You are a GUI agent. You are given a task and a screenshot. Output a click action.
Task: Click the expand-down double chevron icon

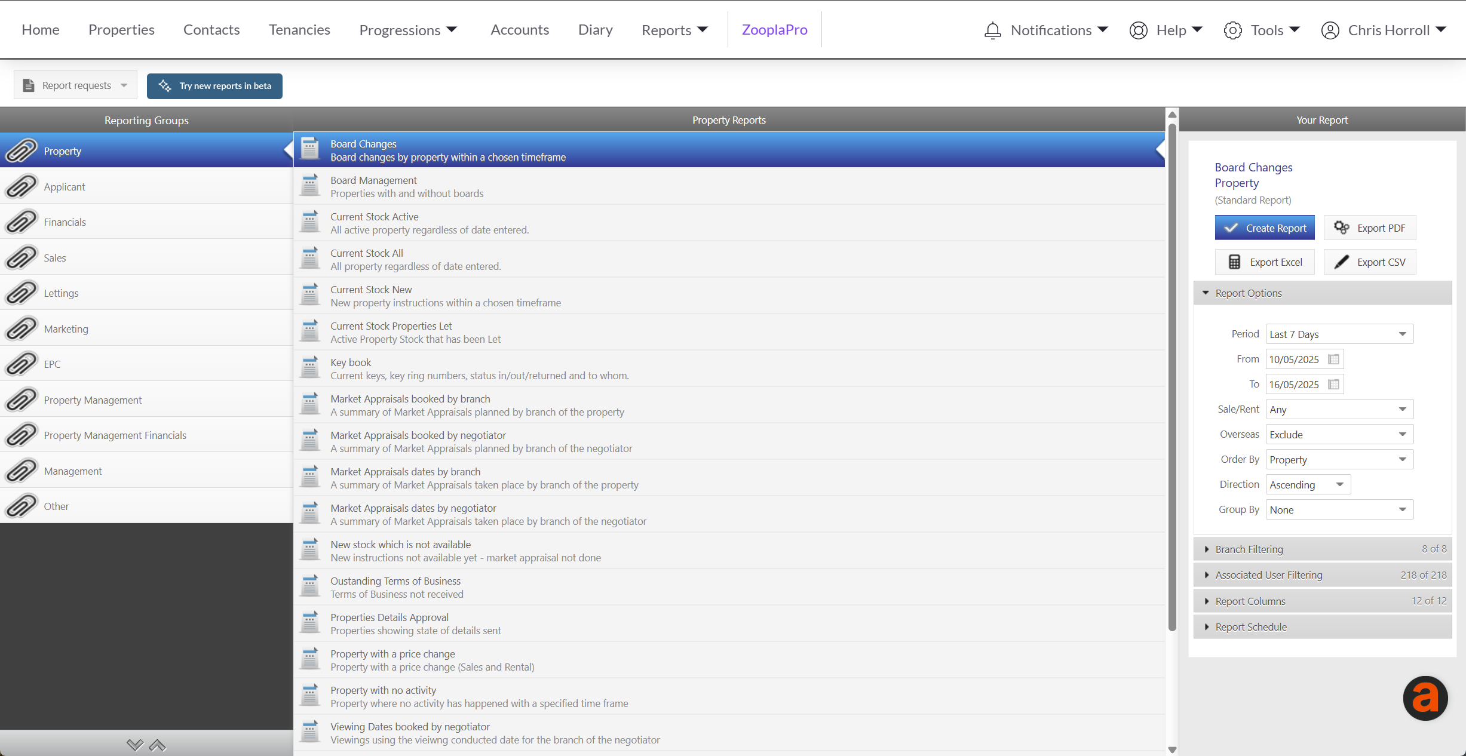(135, 745)
